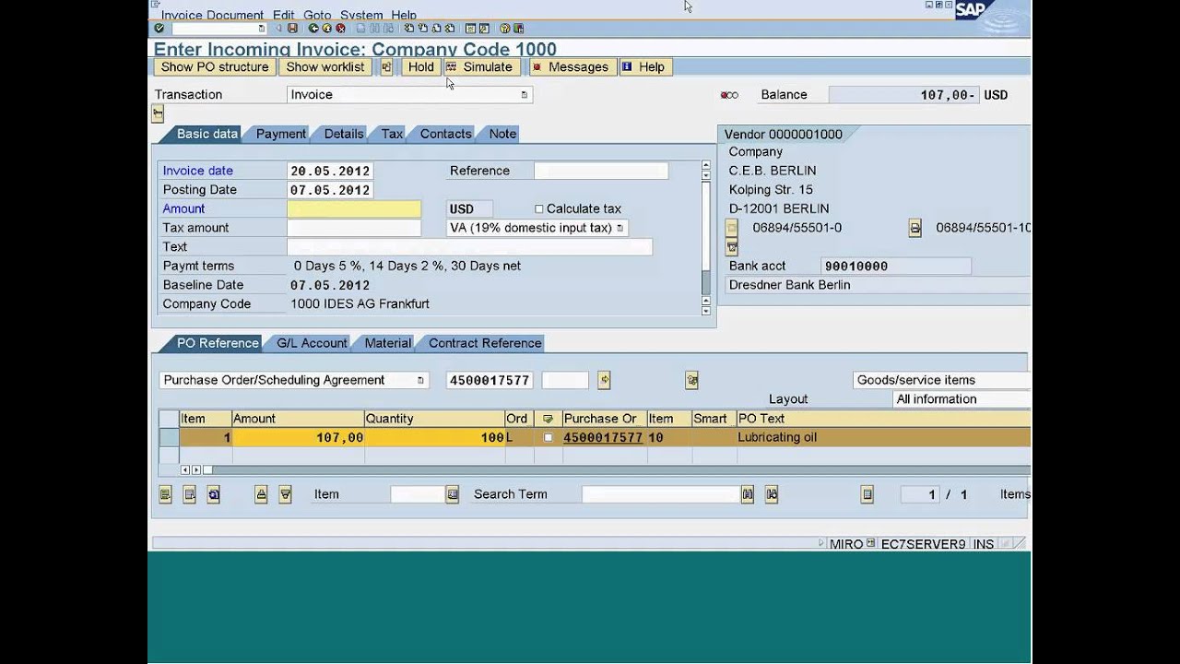Open purchase order 4500017577 link in item row

[602, 438]
